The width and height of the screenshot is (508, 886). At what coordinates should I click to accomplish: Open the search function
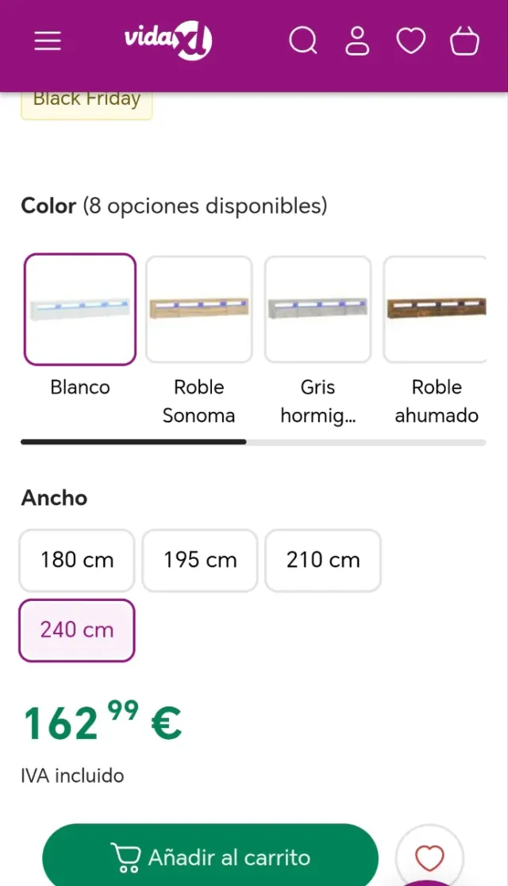pyautogui.click(x=302, y=40)
